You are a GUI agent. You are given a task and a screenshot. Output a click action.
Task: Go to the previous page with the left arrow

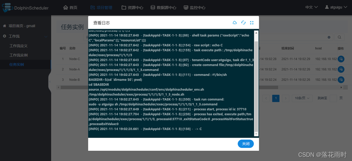tap(266, 98)
